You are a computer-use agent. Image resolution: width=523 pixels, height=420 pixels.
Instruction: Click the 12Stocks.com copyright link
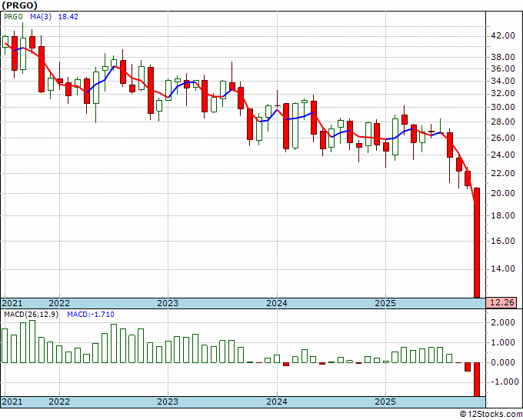point(491,415)
